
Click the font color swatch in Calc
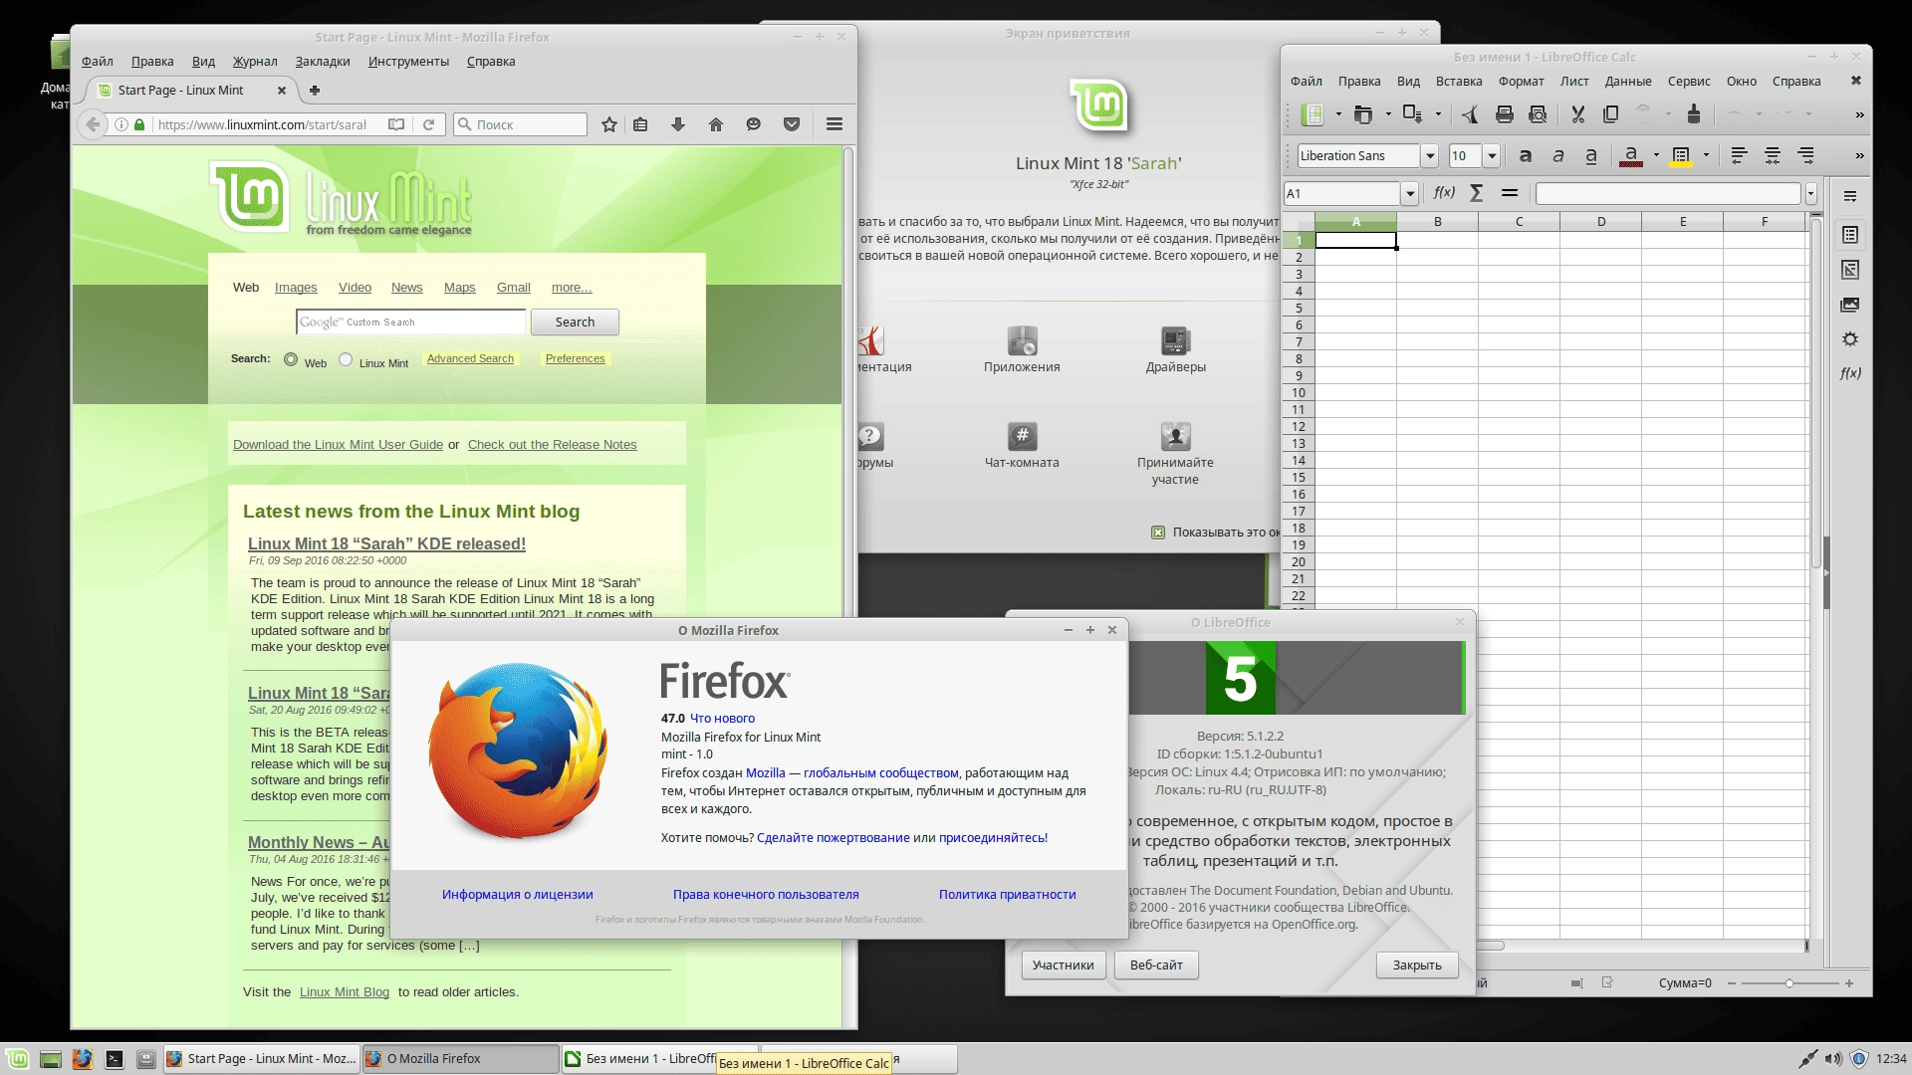(x=1631, y=156)
